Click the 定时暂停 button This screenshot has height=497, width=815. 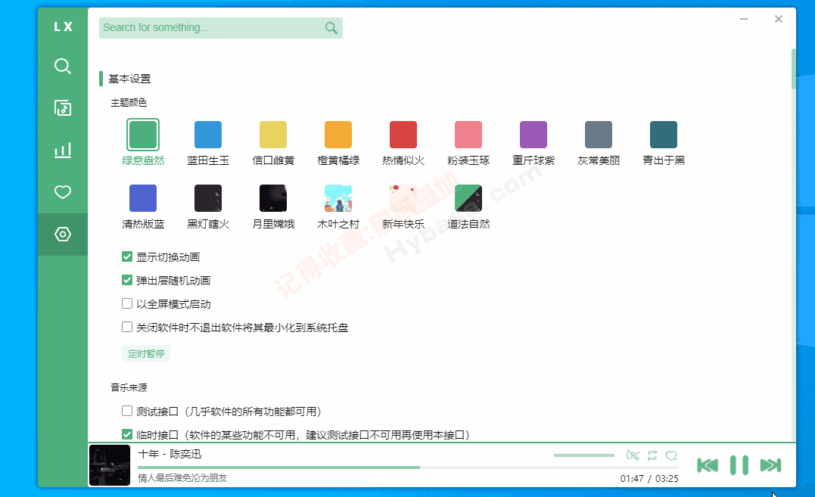pos(146,354)
